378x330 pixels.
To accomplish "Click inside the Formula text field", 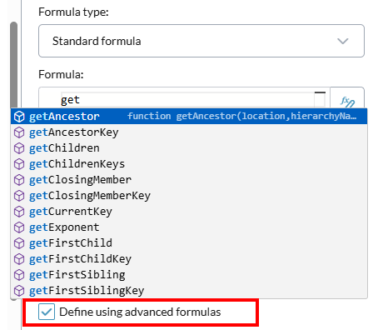I will (187, 100).
